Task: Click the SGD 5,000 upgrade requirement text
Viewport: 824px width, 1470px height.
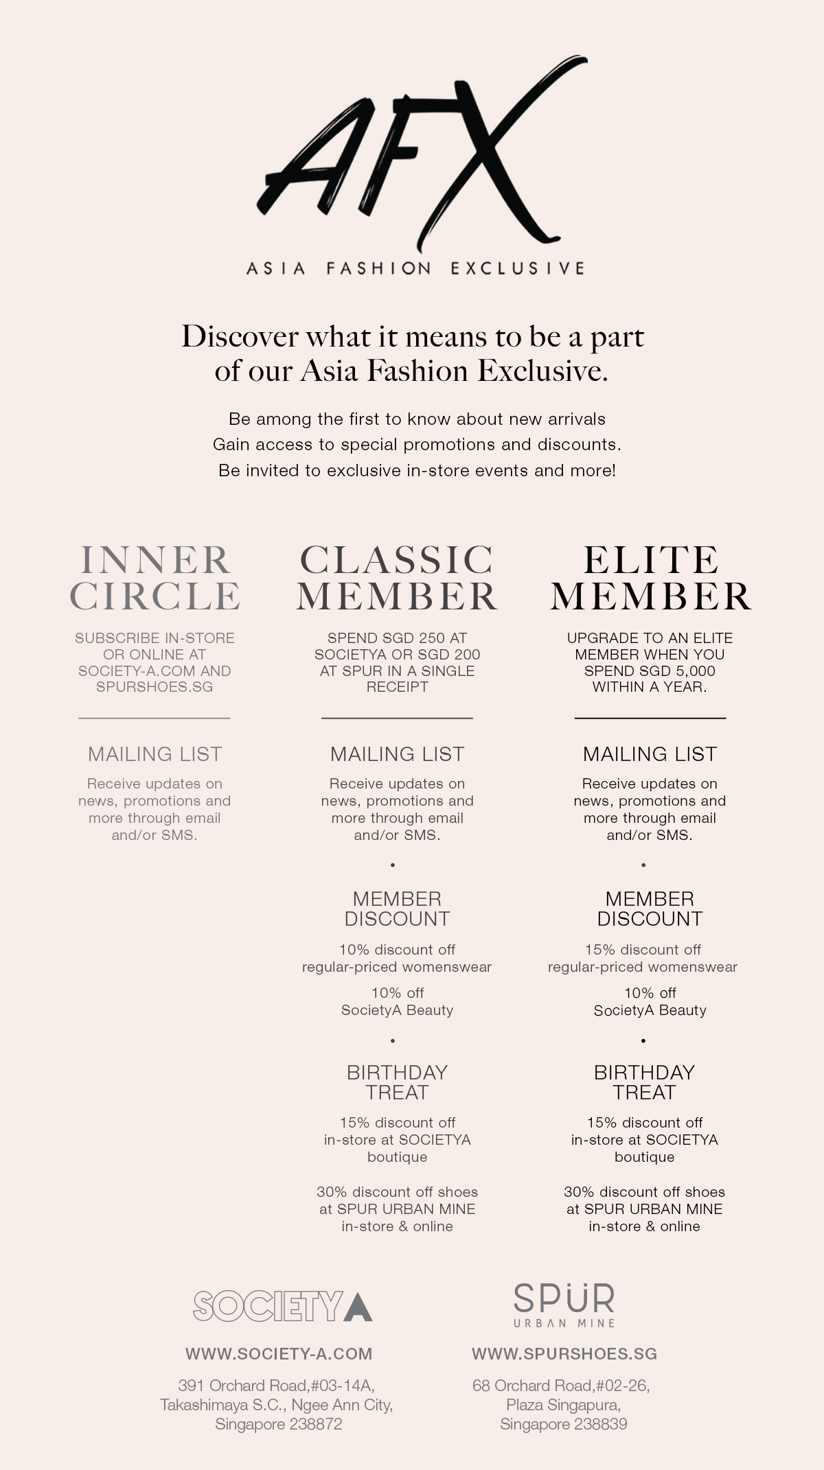Action: (x=650, y=662)
